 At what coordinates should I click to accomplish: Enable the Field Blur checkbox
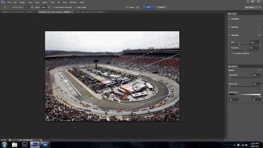click(x=259, y=19)
